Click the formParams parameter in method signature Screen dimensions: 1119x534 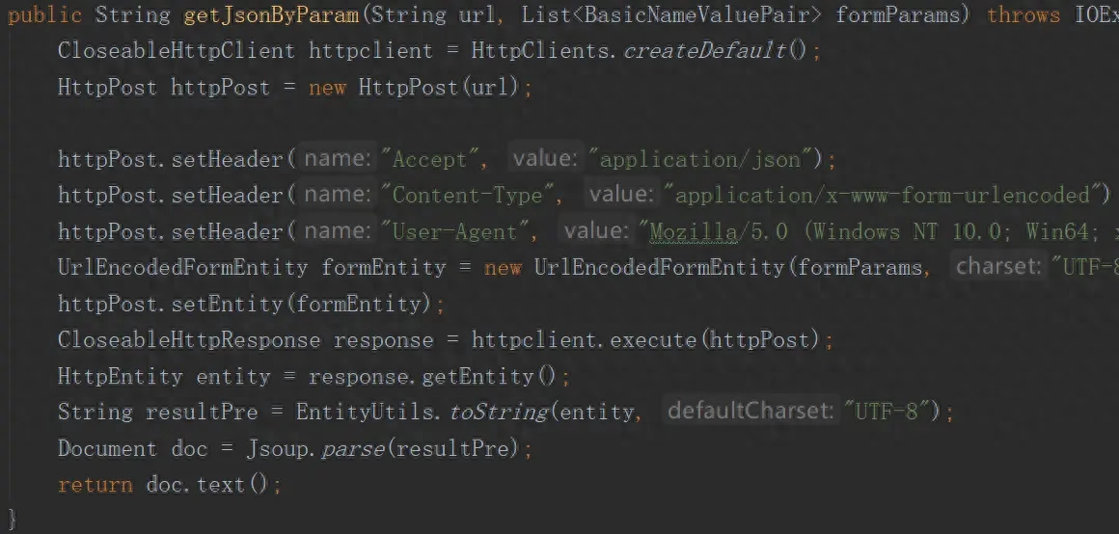click(x=898, y=15)
